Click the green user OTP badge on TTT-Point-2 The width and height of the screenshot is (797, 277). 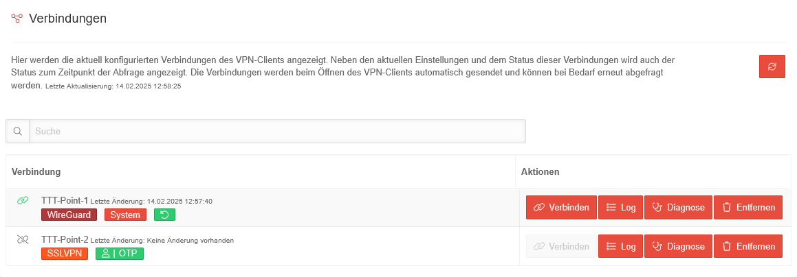click(120, 254)
